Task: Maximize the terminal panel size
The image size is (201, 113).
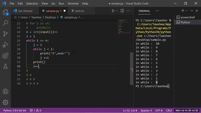Action: 192,11
